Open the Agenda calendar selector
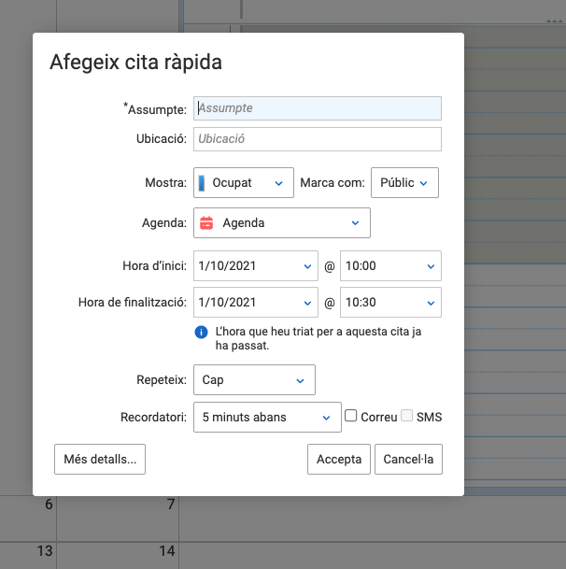The height and width of the screenshot is (569, 566). pos(282,222)
